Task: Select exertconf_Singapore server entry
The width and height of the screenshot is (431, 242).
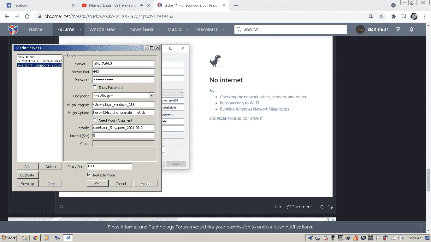Action: tap(39, 65)
